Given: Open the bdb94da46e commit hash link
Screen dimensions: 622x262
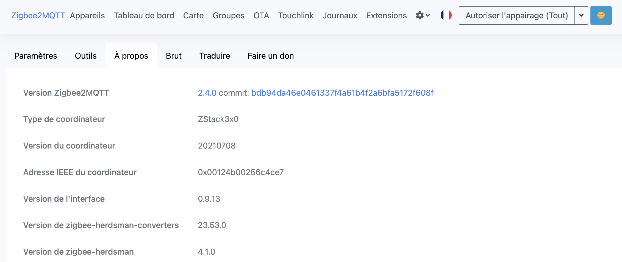Looking at the screenshot, I should coord(342,93).
